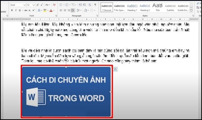
Task: Click the Increase Indent icon
Action: (84, 5)
